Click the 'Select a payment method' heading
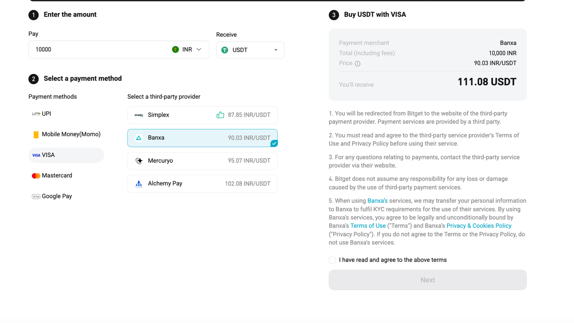Image resolution: width=574 pixels, height=323 pixels. point(83,79)
